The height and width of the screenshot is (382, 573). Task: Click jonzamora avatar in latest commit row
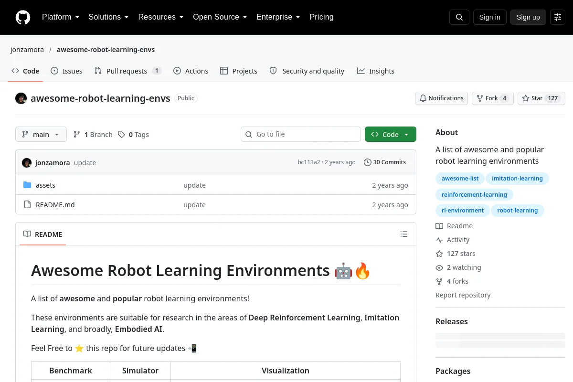pos(27,162)
